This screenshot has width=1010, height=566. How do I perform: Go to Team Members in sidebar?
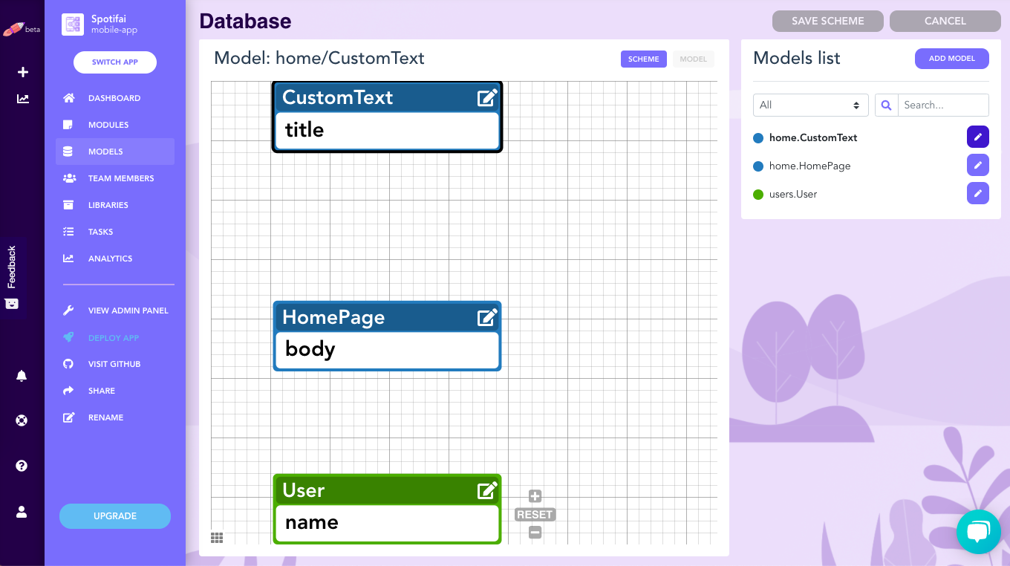(x=120, y=178)
